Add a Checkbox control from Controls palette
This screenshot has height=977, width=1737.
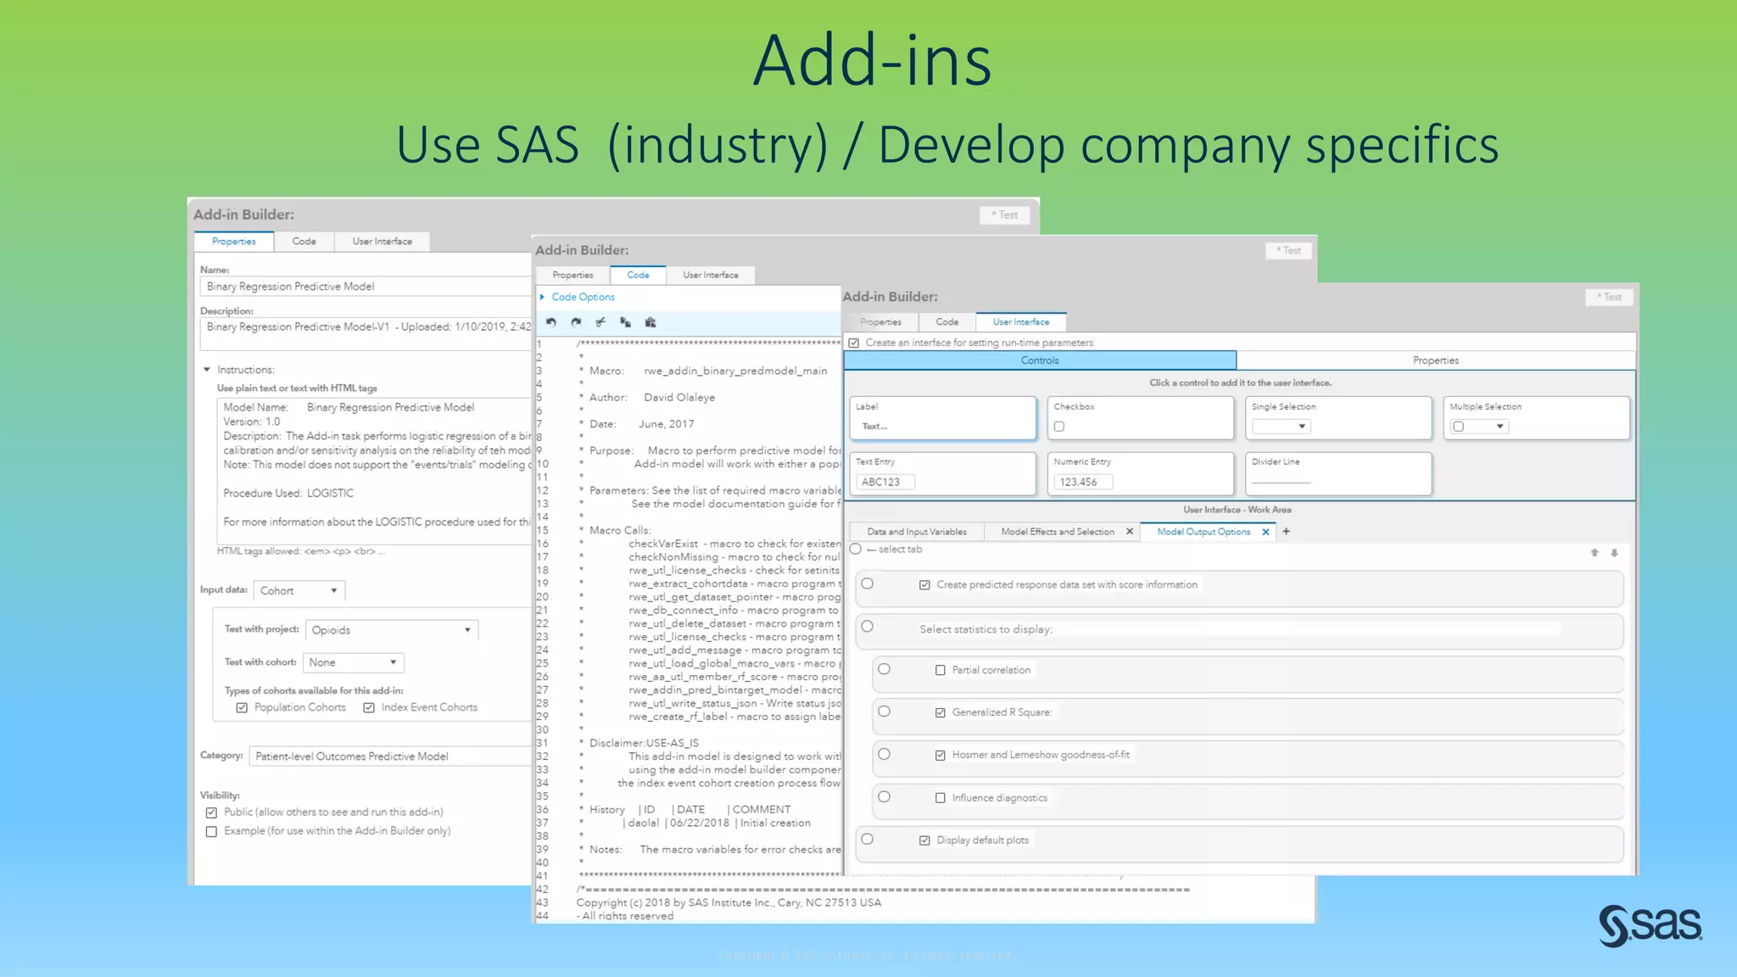click(x=1140, y=418)
